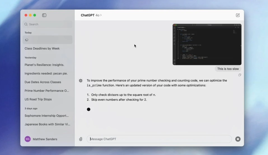This screenshot has width=268, height=155.
Task: Select the Prime Number Performance chat
Action: [x=47, y=91]
